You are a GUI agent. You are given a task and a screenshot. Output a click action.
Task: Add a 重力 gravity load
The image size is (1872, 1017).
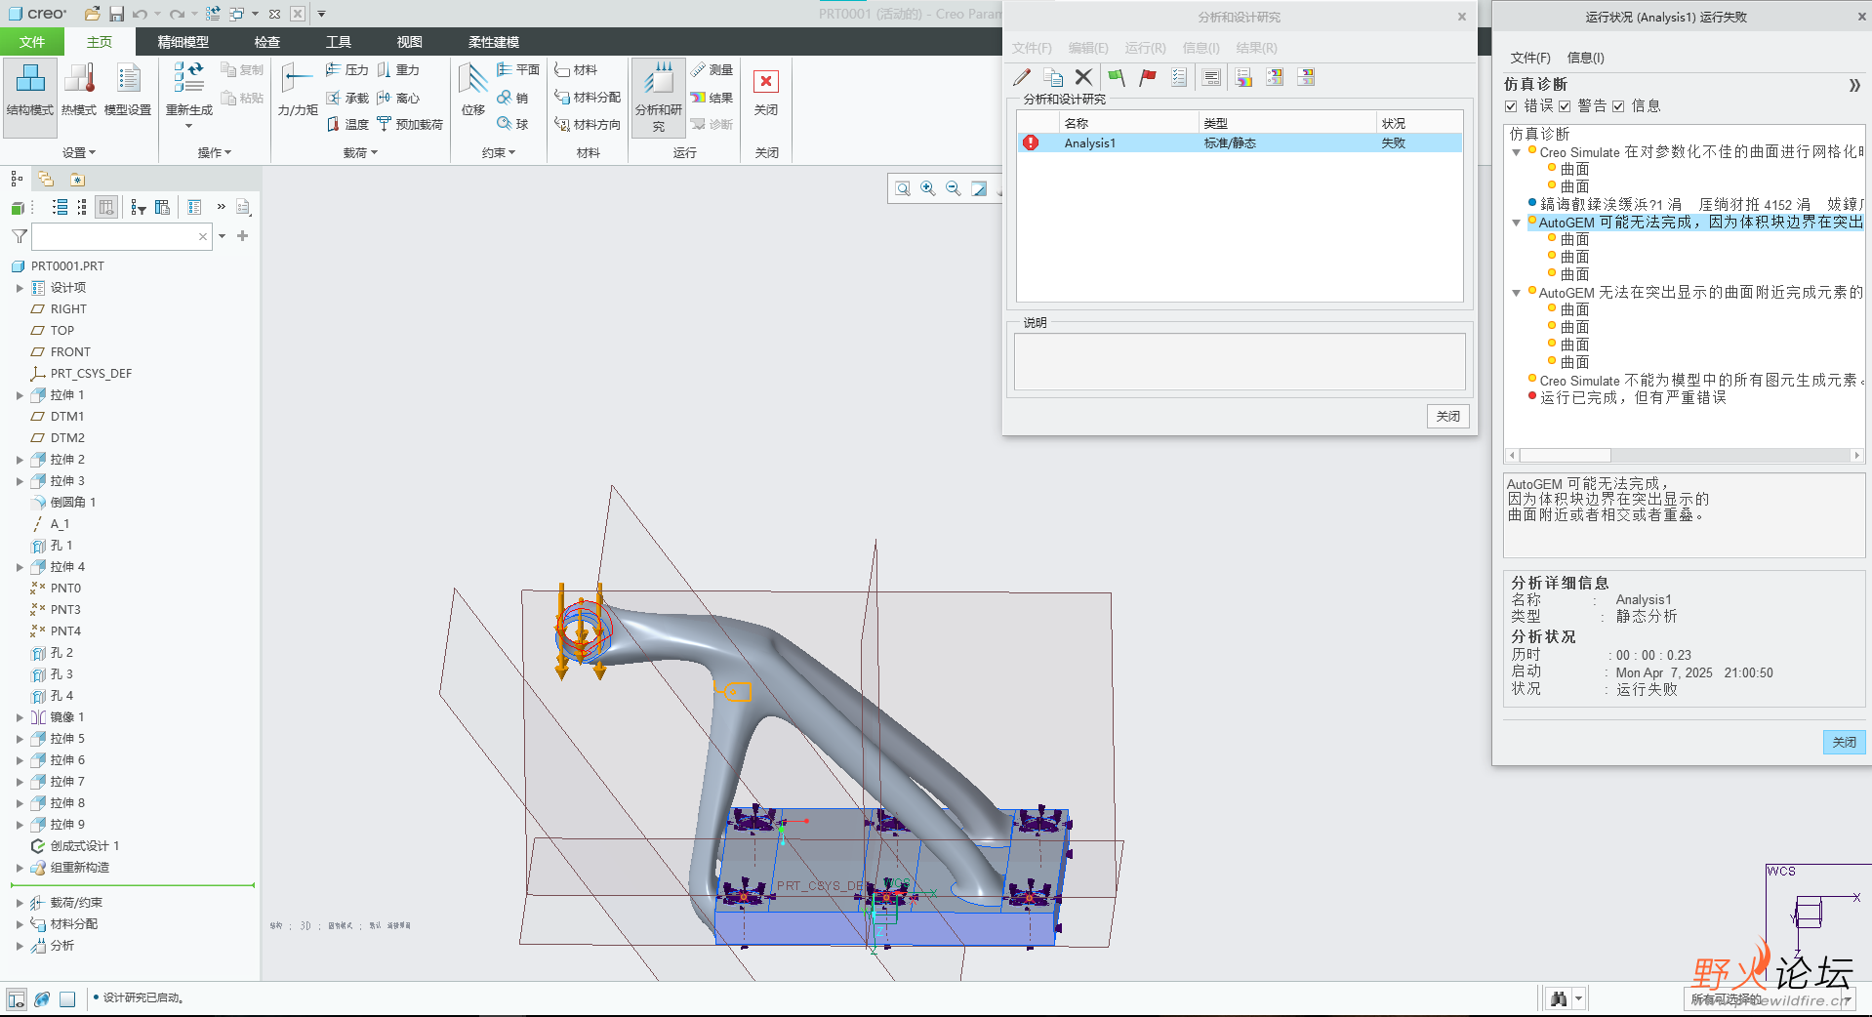click(x=398, y=69)
